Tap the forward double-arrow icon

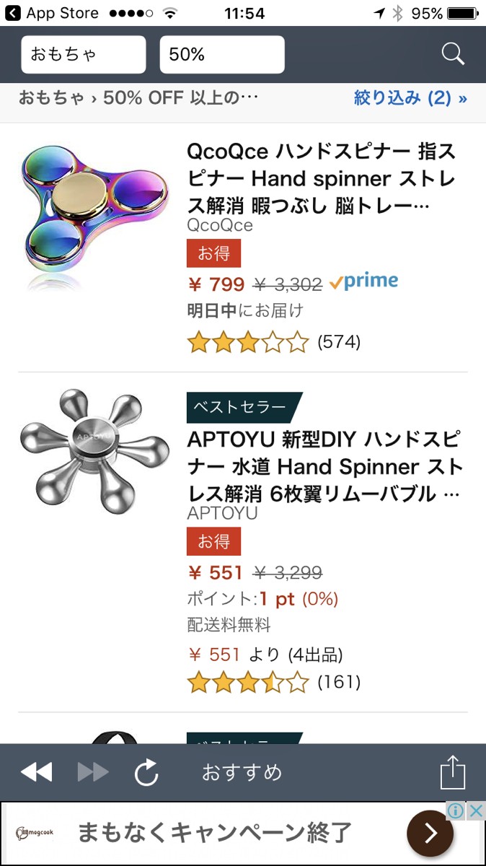[x=93, y=773]
